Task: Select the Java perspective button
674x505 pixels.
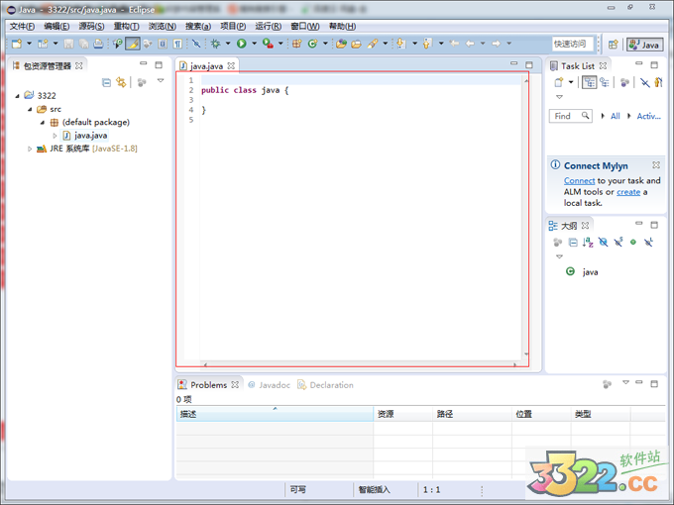Action: [x=644, y=45]
